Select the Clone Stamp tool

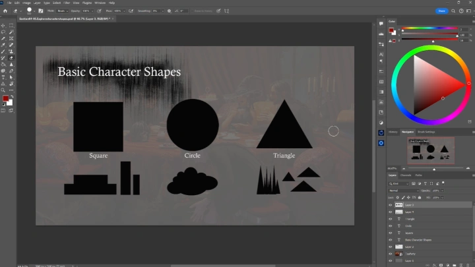[x=11, y=51]
